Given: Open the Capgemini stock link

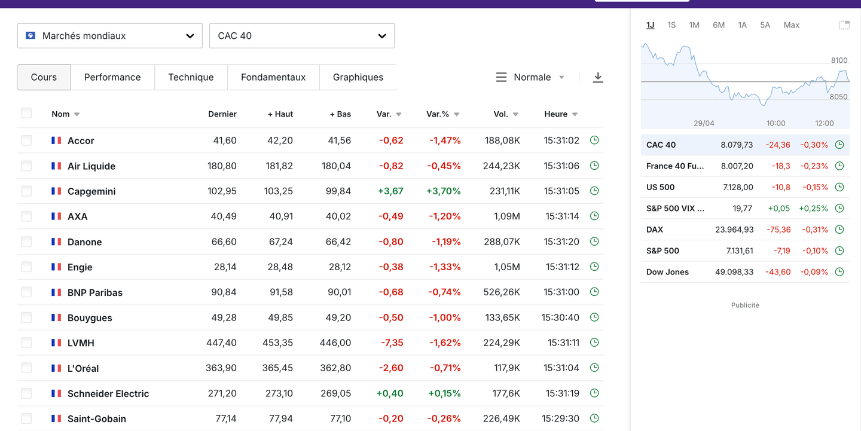Looking at the screenshot, I should [91, 191].
